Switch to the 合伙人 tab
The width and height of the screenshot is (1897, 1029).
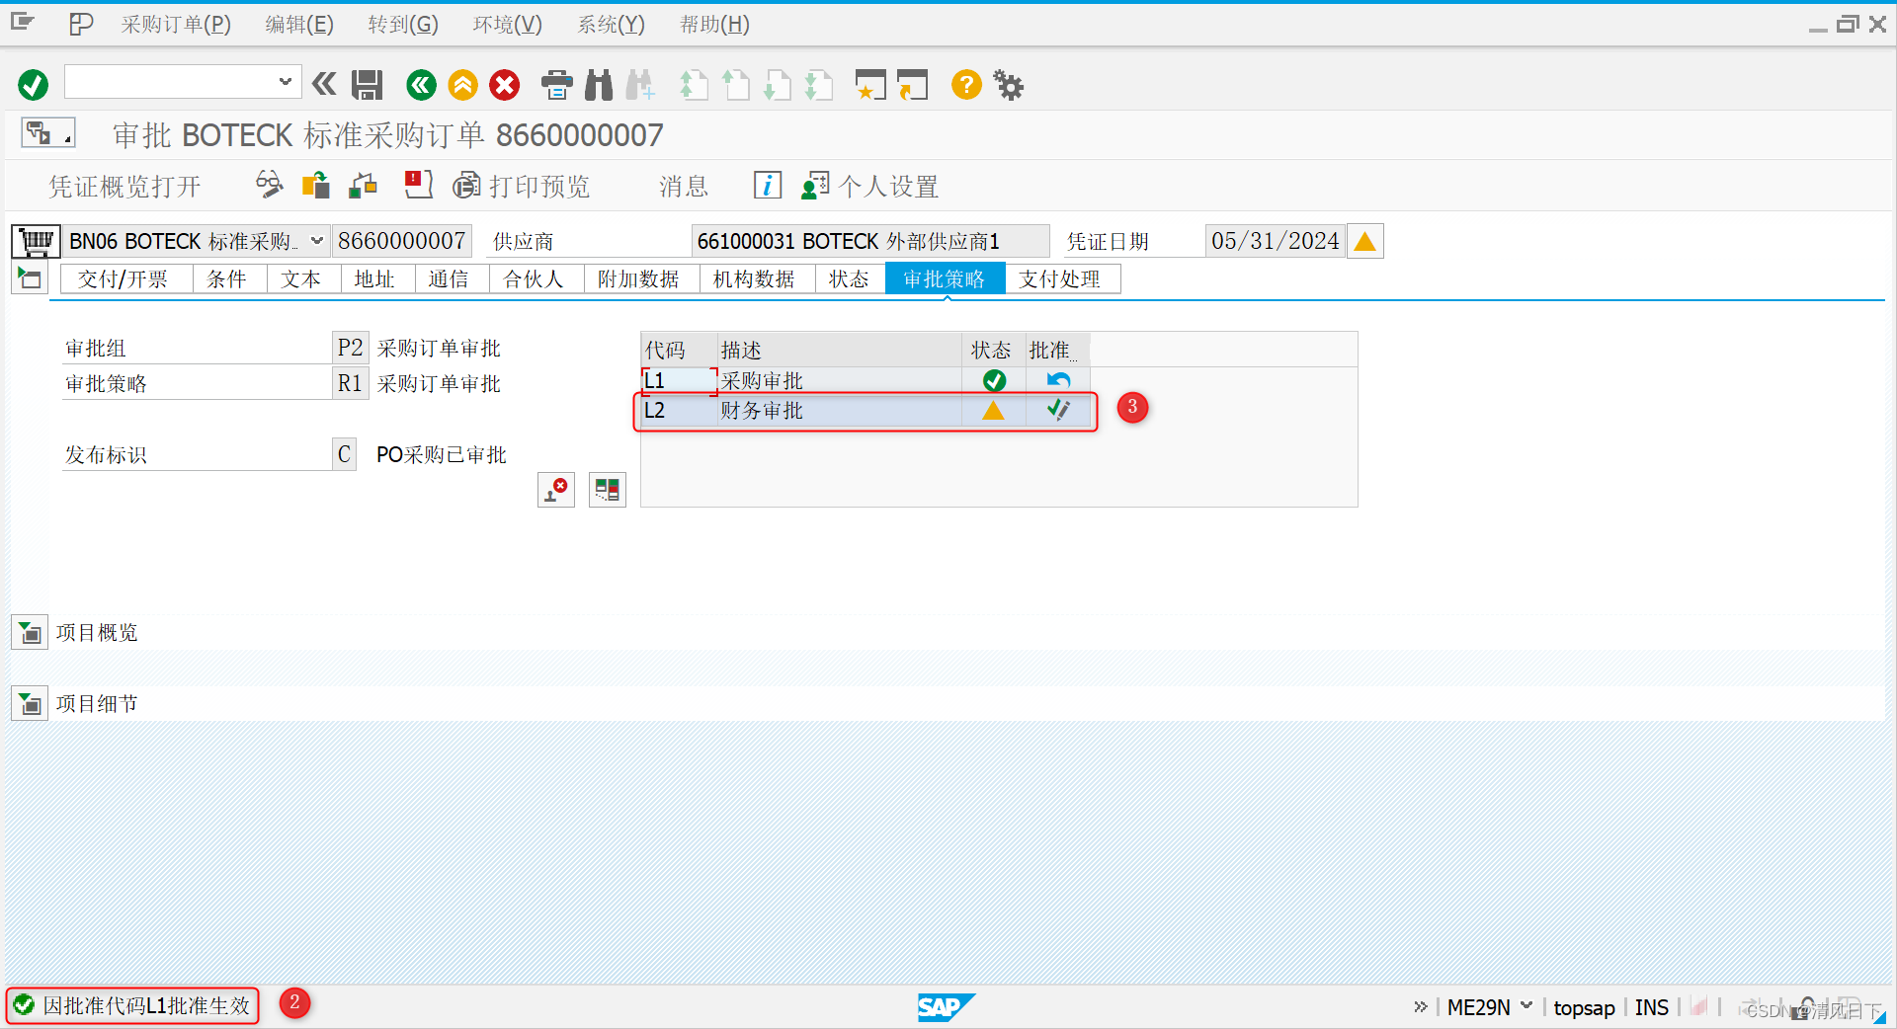(536, 279)
